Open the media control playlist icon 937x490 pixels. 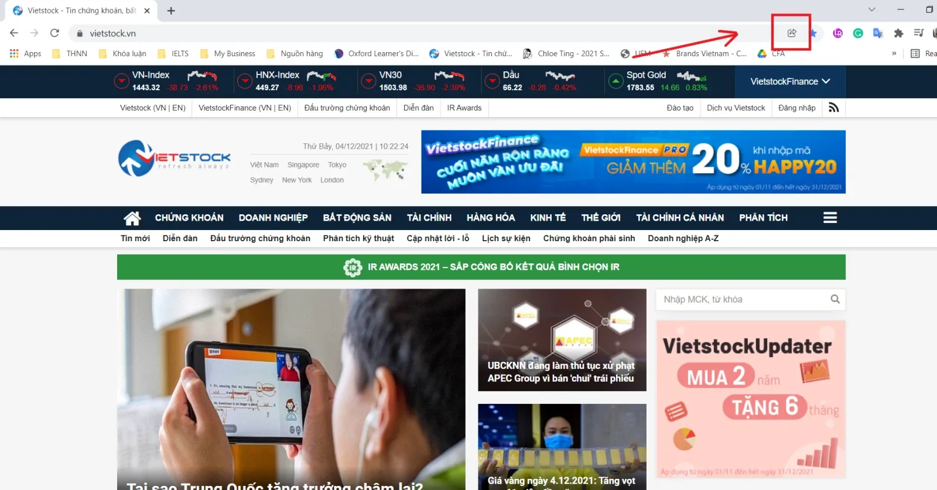pyautogui.click(x=918, y=33)
